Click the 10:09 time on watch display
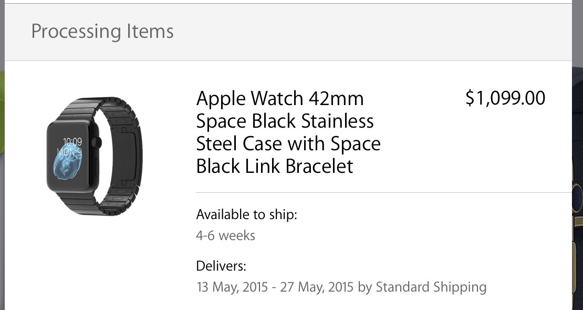Viewport: 583px width, 310px height. [x=72, y=142]
